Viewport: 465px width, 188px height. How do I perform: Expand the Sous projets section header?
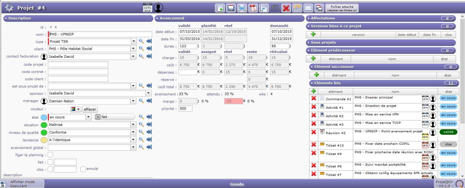(x=323, y=43)
